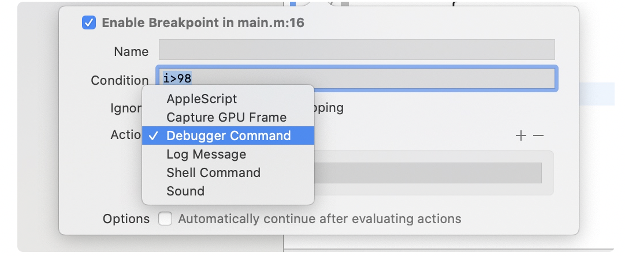Click the partially hidden "Action" label

coord(126,134)
